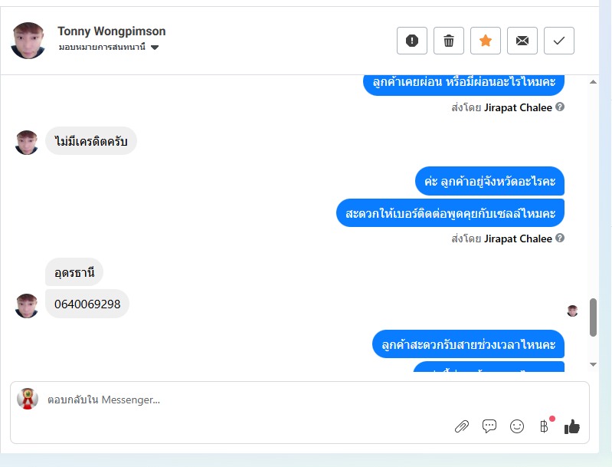
Task: Toggle the orange star follow-up flag
Action: tap(485, 41)
